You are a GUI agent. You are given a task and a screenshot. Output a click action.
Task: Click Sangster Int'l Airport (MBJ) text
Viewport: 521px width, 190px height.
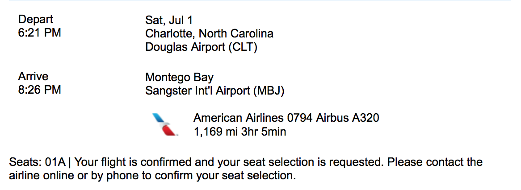(214, 91)
